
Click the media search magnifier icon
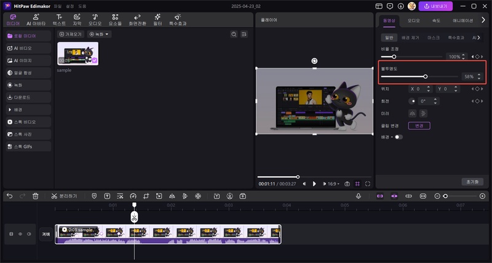click(234, 34)
